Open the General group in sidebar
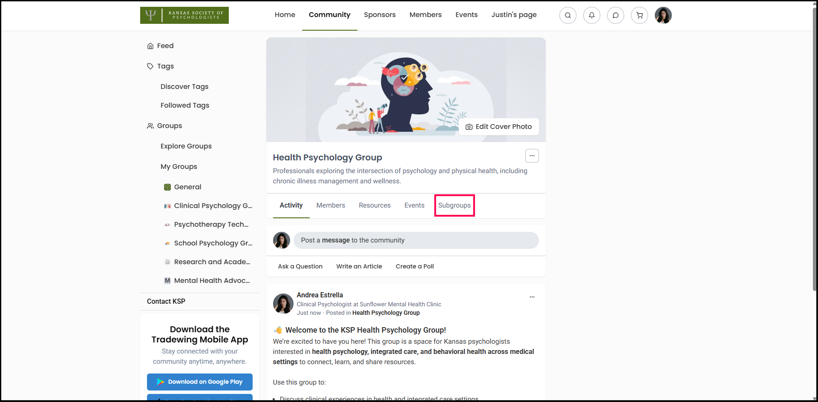 point(187,187)
